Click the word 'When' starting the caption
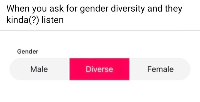The image size is (200, 102). pos(18,8)
